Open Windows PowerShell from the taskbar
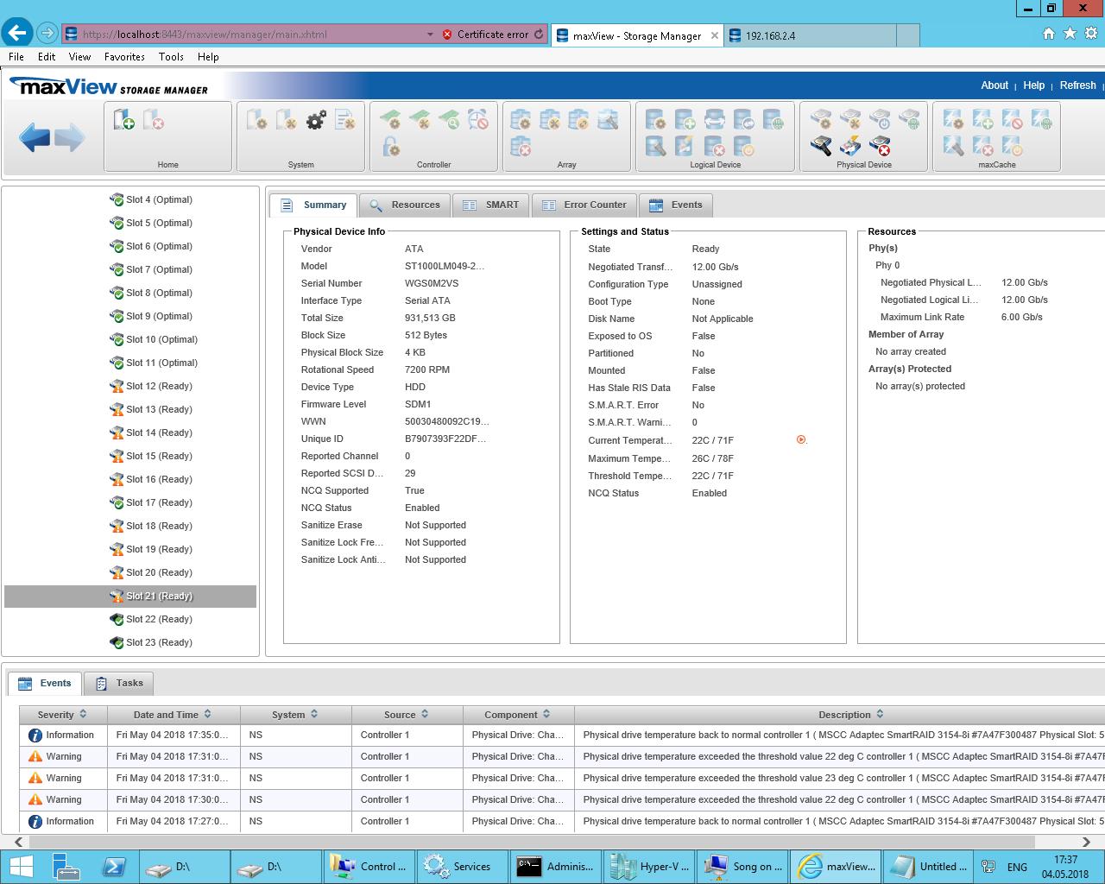The image size is (1105, 884). [x=114, y=866]
